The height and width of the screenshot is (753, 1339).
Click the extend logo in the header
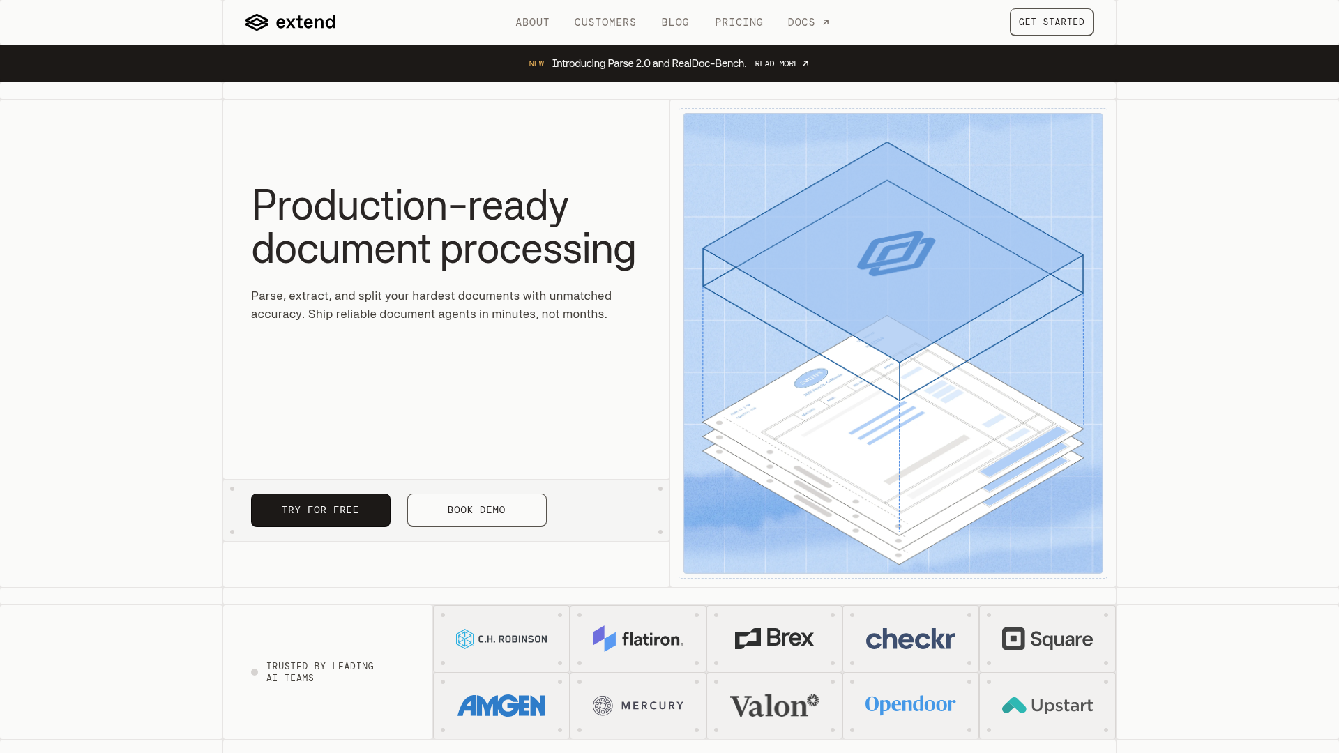[x=290, y=22]
